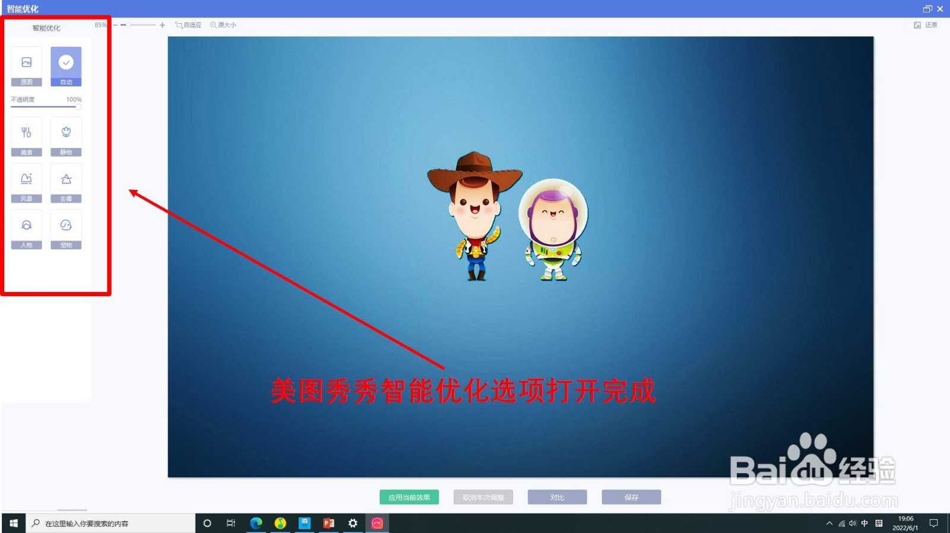Click the 对比 compare button
950x533 pixels.
[557, 497]
